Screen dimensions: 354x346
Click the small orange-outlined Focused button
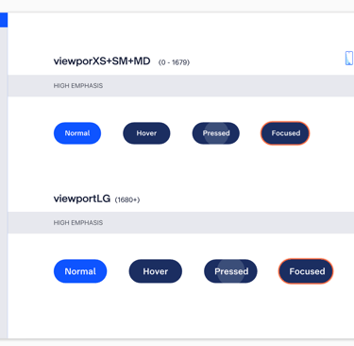pos(285,133)
